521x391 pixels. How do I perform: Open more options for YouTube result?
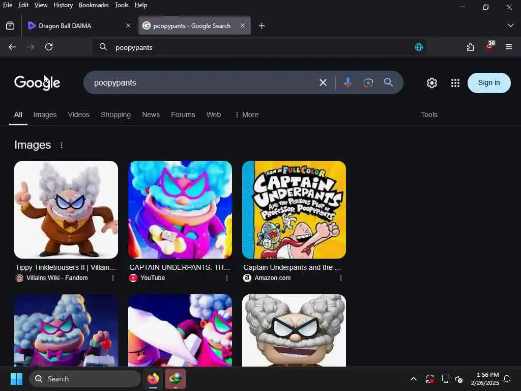point(227,278)
